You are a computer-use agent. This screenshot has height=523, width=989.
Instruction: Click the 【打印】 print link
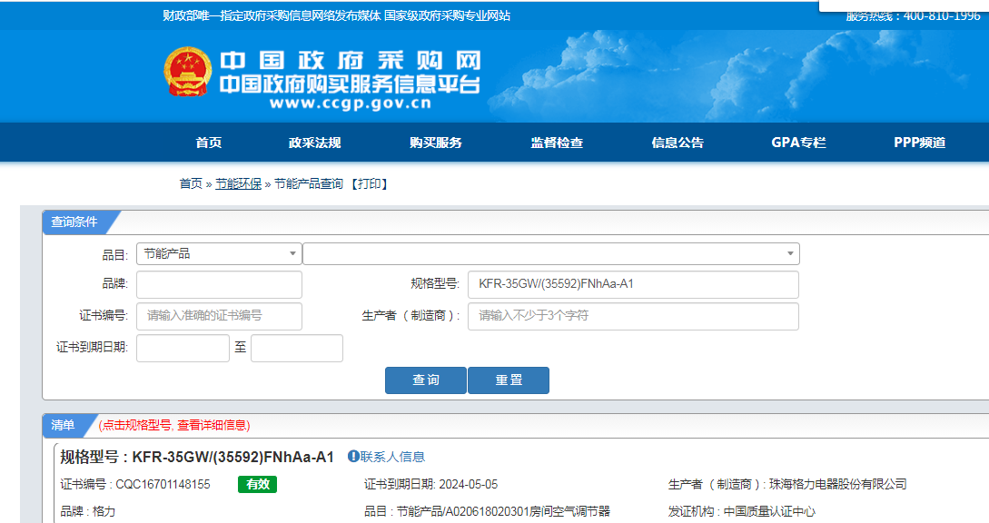coord(369,183)
